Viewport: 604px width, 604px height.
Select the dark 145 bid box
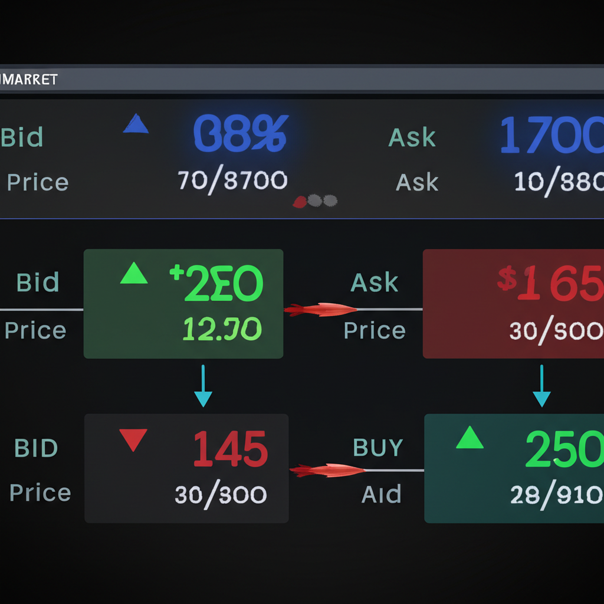[x=186, y=468]
